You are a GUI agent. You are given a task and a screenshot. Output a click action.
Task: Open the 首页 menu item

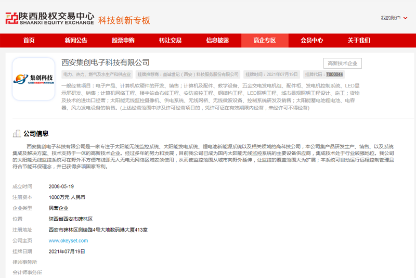(29, 41)
